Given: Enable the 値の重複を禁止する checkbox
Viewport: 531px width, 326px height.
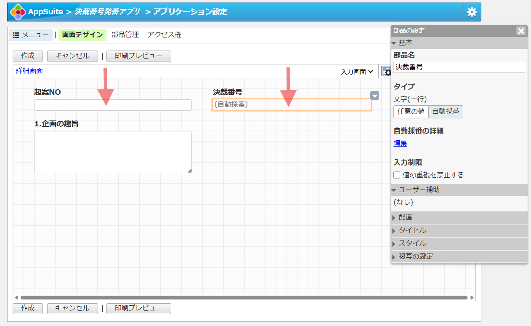Looking at the screenshot, I should (396, 175).
